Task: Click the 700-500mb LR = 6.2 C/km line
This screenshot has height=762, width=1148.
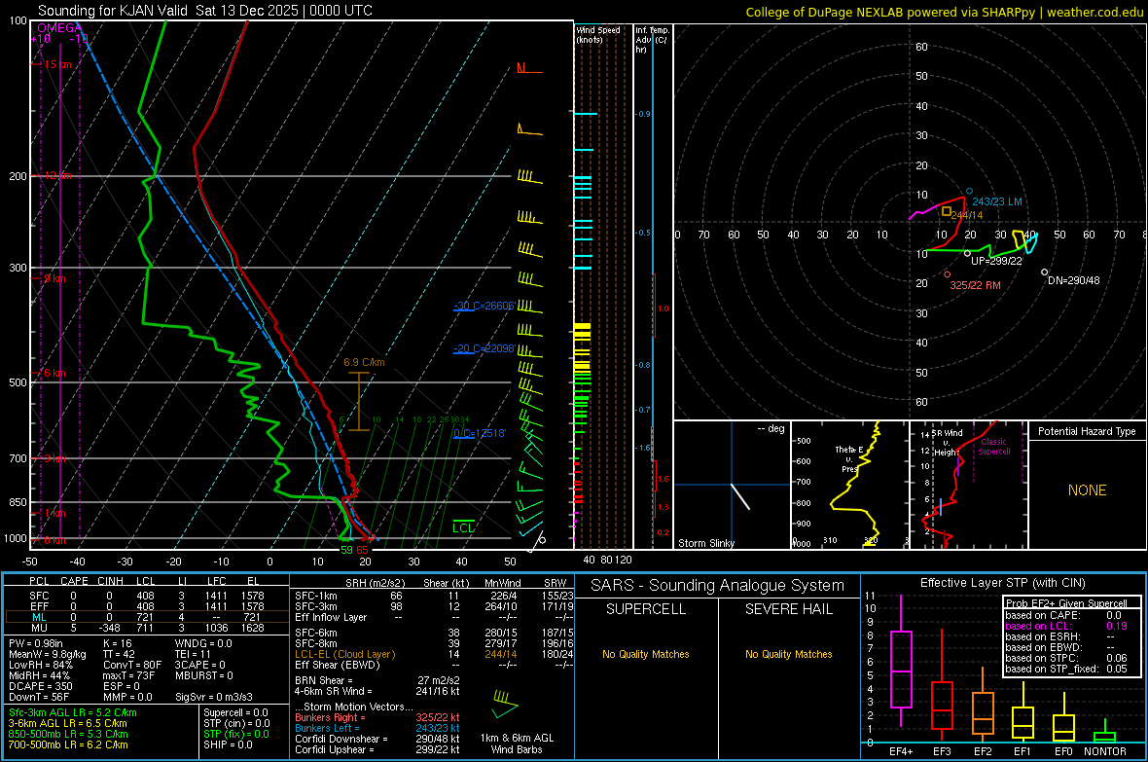Action: pyautogui.click(x=68, y=744)
